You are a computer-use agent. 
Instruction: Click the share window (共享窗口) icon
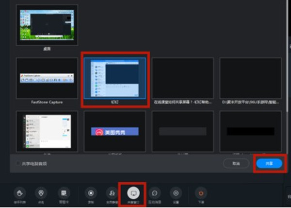coord(132,192)
